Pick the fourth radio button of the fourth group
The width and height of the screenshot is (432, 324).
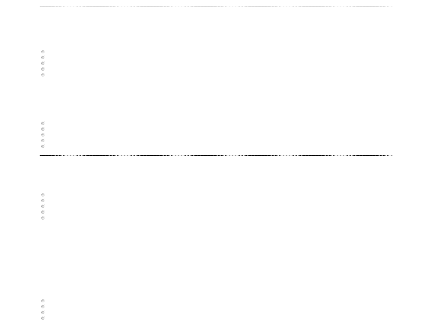pyautogui.click(x=43, y=318)
